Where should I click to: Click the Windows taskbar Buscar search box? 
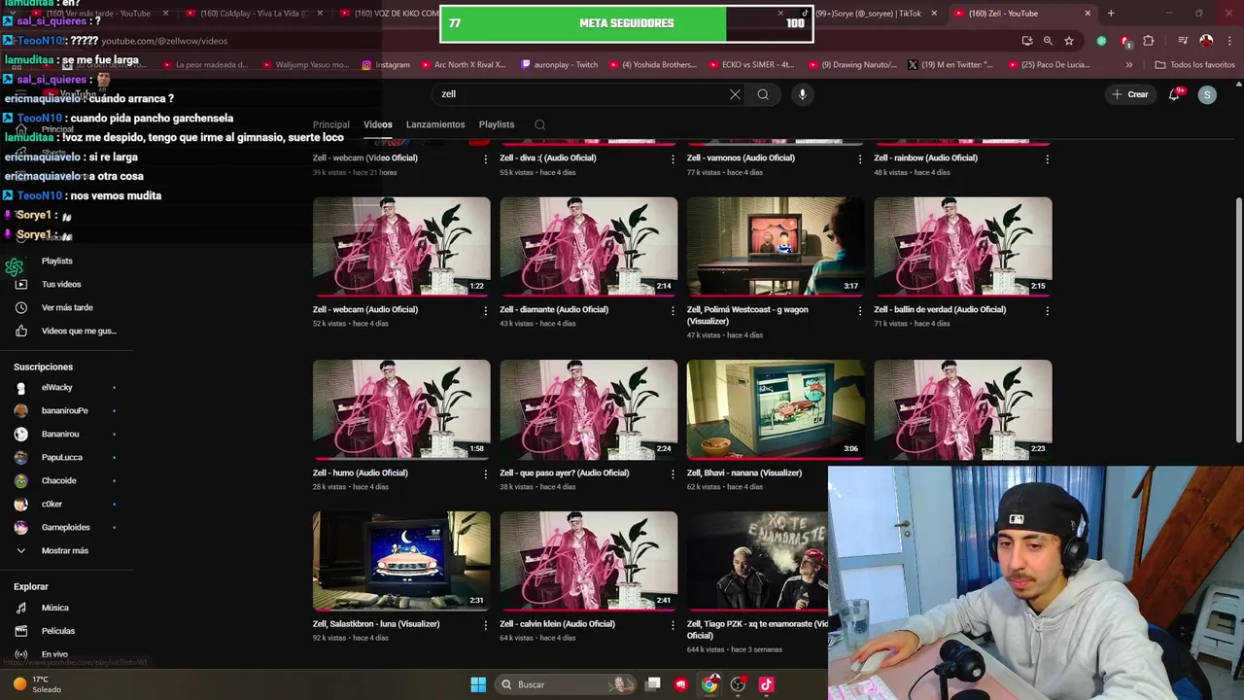point(565,684)
